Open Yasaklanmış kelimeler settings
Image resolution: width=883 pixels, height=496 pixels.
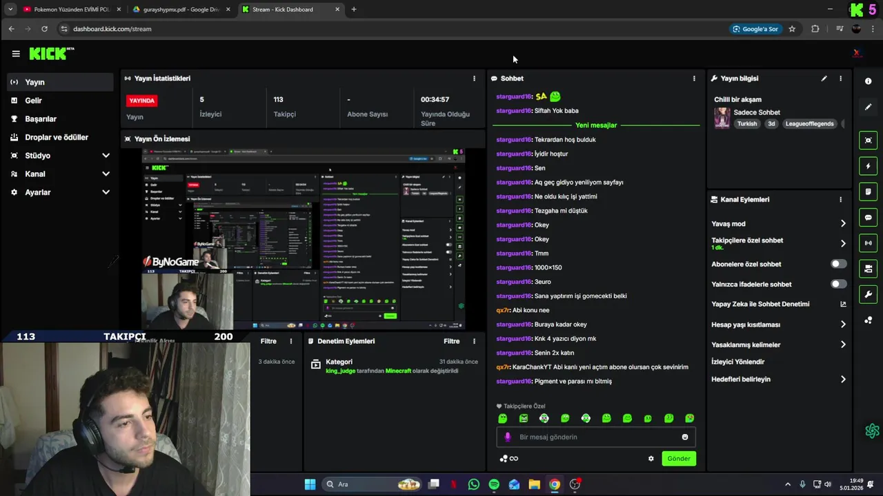pyautogui.click(x=779, y=344)
